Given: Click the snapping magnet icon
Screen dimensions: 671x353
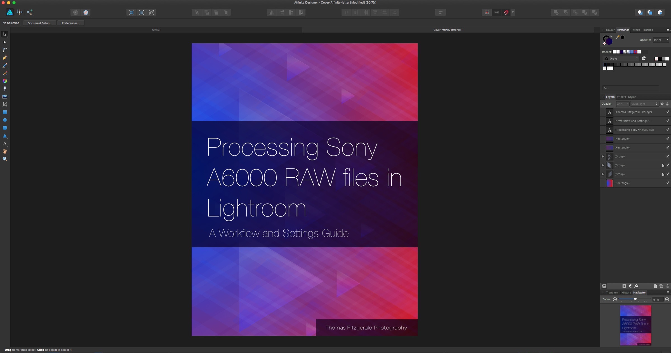Looking at the screenshot, I should tap(506, 12).
